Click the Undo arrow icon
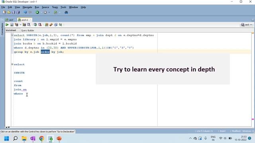 pos(25,12)
